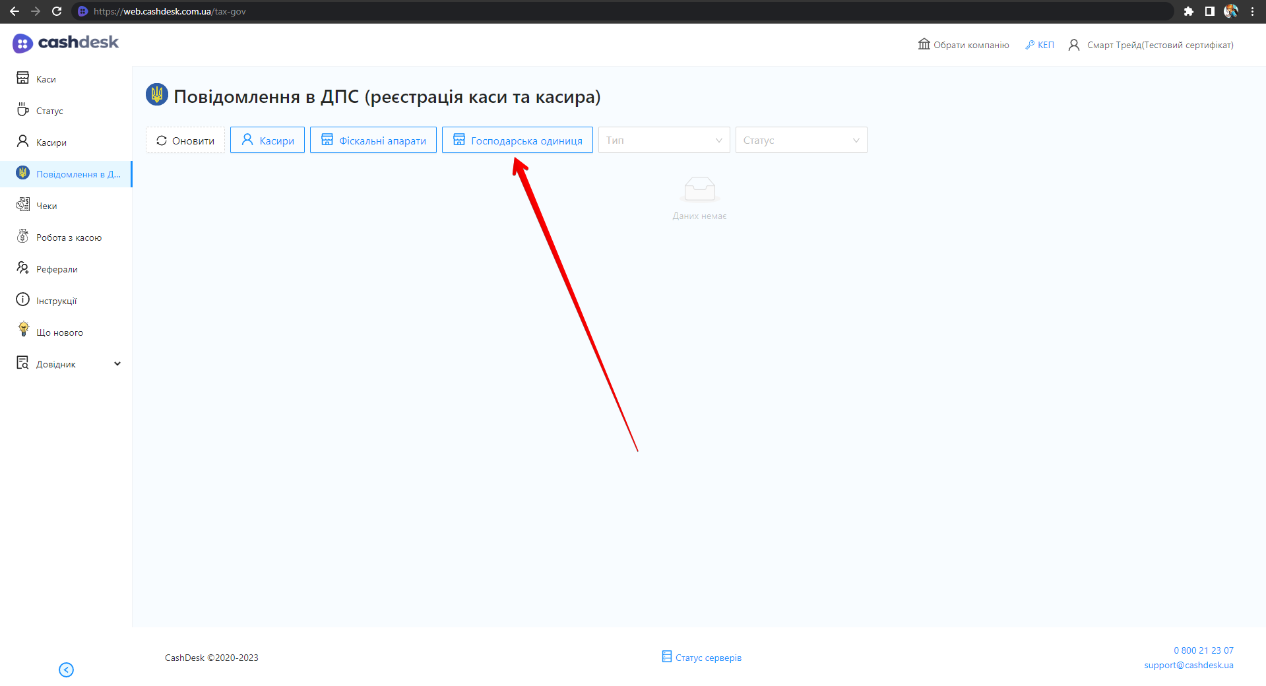
Task: Click the Що нового lightbulb icon
Action: 24,329
